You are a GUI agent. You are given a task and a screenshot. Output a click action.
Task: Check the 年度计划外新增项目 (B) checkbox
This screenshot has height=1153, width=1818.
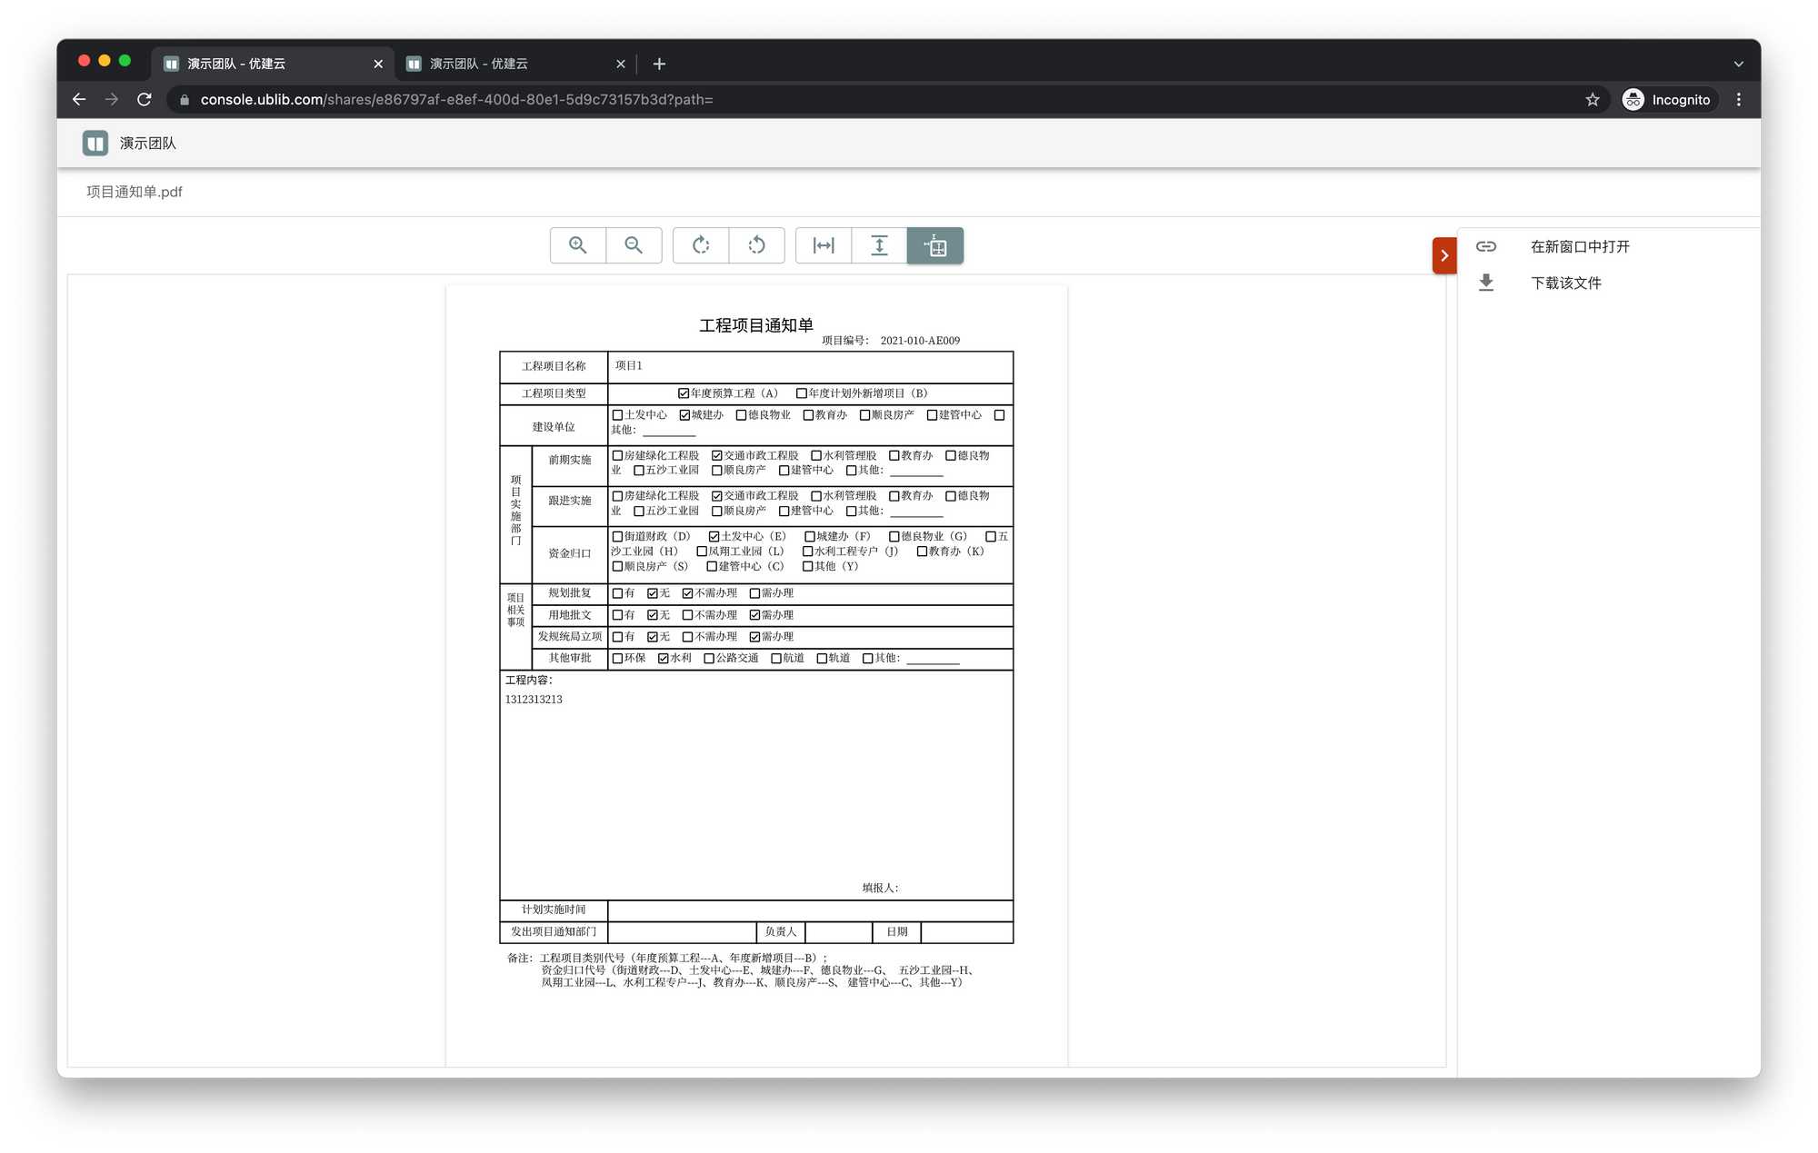coord(801,393)
